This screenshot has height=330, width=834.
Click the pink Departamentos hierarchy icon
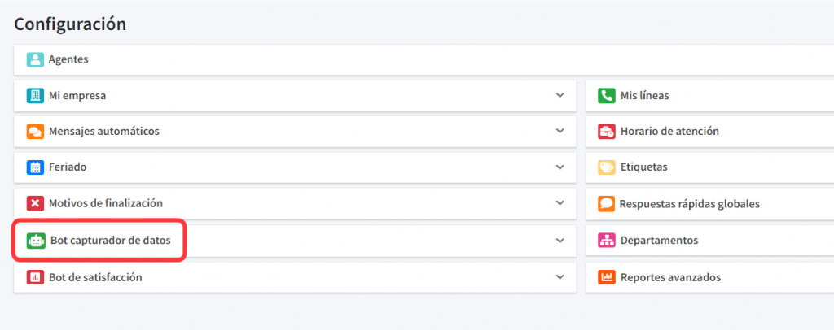pos(606,241)
